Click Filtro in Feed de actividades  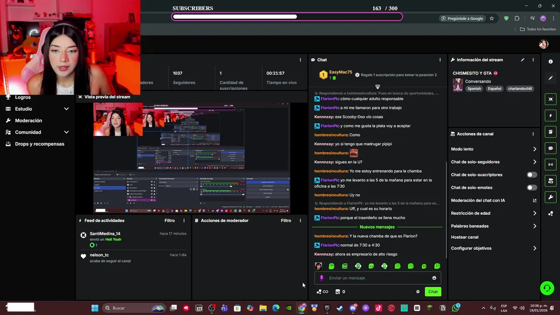169,220
